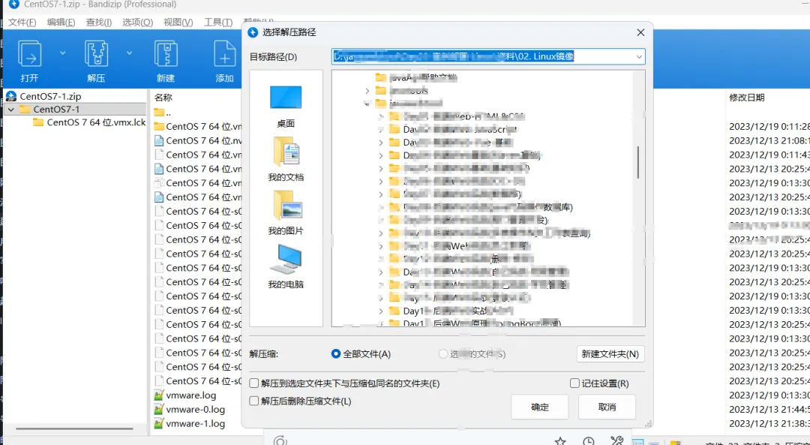Open the 目标路径 dropdown arrow

tap(639, 56)
